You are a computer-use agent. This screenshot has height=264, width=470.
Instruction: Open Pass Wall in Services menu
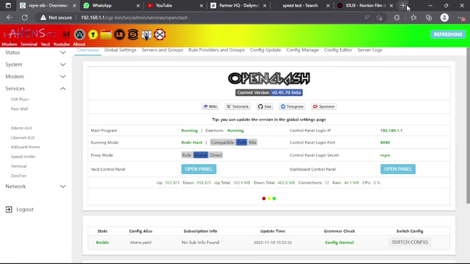(x=19, y=109)
